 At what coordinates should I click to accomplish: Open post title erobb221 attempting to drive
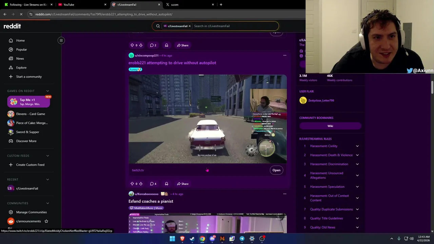click(172, 63)
